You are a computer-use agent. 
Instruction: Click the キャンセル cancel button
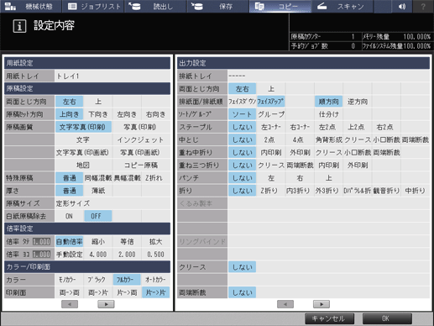(x=329, y=318)
